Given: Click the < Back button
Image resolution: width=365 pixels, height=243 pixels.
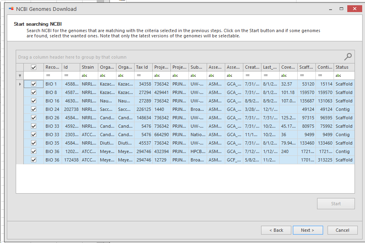Looking at the screenshot, I should [276, 230].
